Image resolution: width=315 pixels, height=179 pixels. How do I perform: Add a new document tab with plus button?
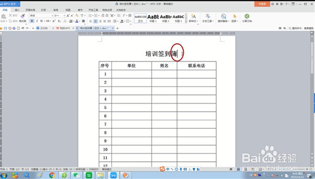pos(117,29)
